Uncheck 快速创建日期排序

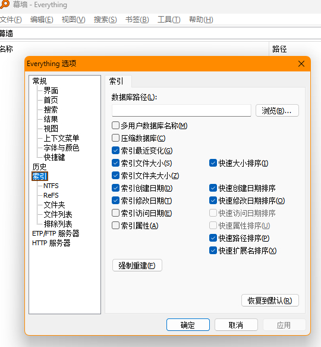[x=213, y=188]
